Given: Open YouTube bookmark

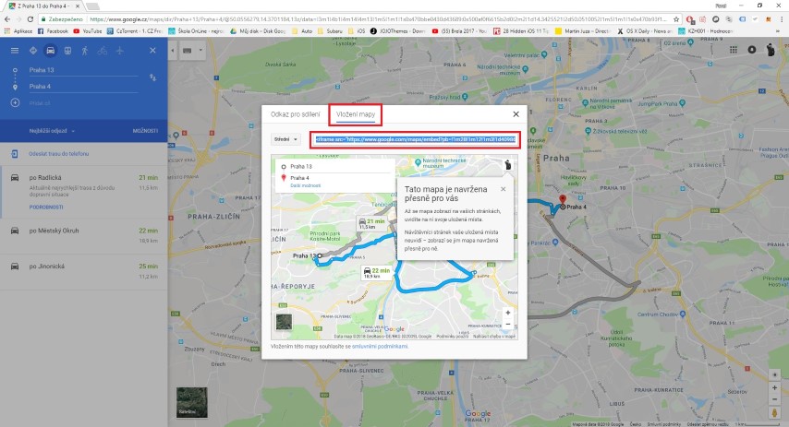Looking at the screenshot, I should click(88, 31).
